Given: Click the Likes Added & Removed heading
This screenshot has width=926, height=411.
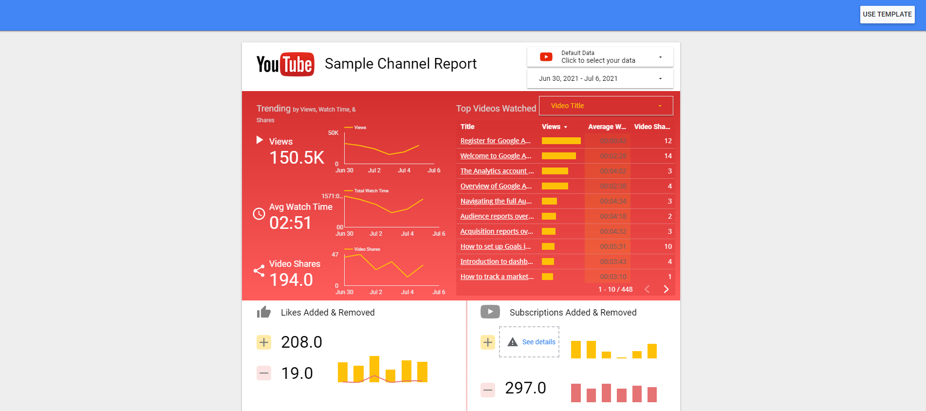Looking at the screenshot, I should coord(328,313).
